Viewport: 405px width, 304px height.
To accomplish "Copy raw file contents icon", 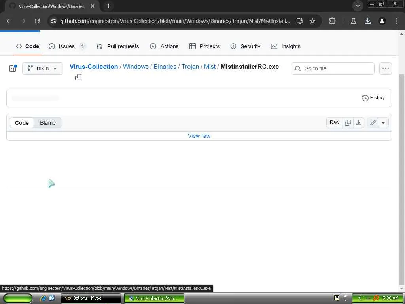I will [348, 123].
